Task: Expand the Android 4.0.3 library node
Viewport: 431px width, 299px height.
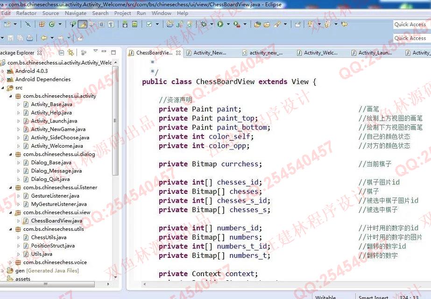Action: pyautogui.click(x=3, y=71)
